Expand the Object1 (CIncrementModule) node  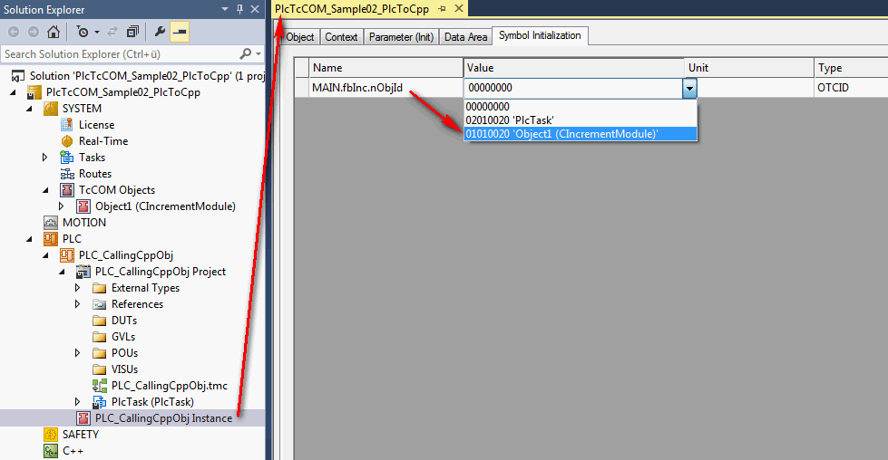coord(62,206)
